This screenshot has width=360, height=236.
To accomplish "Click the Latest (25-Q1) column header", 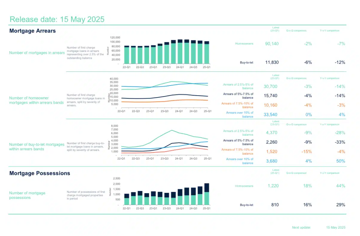I will tap(275, 29).
